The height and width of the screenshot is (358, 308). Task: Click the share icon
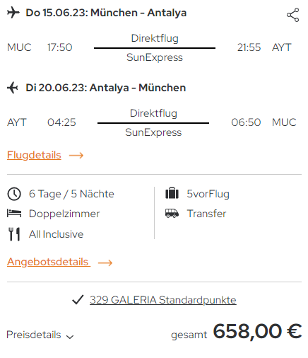[292, 15]
